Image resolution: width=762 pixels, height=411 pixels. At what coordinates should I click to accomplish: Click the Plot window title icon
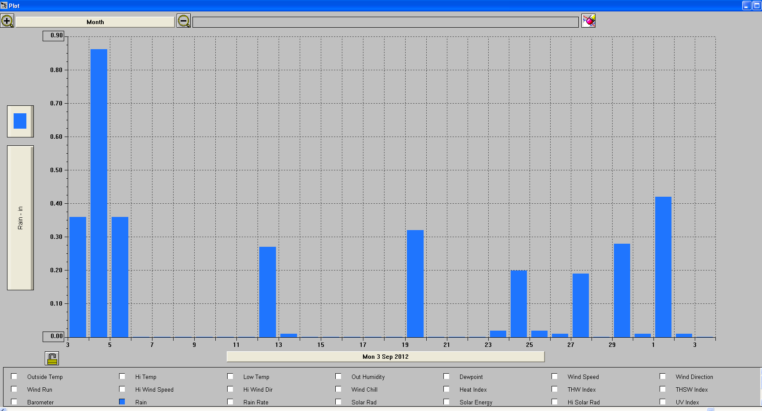pos(4,5)
